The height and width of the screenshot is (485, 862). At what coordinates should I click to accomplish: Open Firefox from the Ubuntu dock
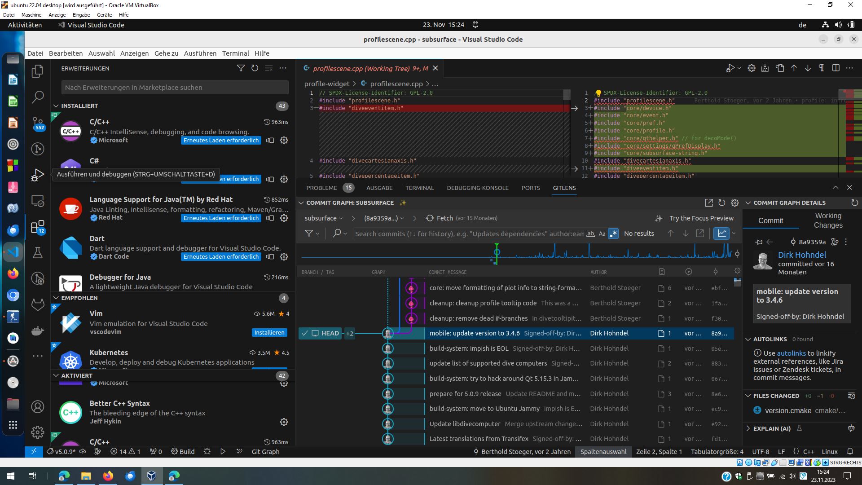pyautogui.click(x=13, y=273)
